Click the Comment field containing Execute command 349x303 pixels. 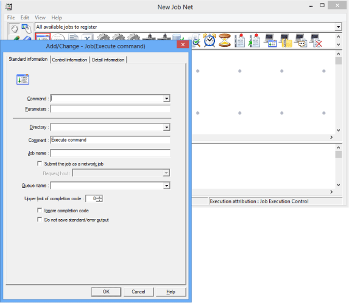click(110, 140)
